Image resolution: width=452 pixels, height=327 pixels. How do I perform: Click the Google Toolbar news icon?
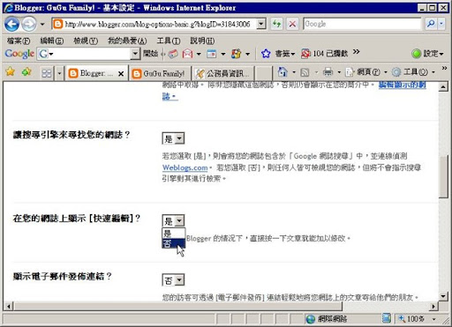[173, 54]
